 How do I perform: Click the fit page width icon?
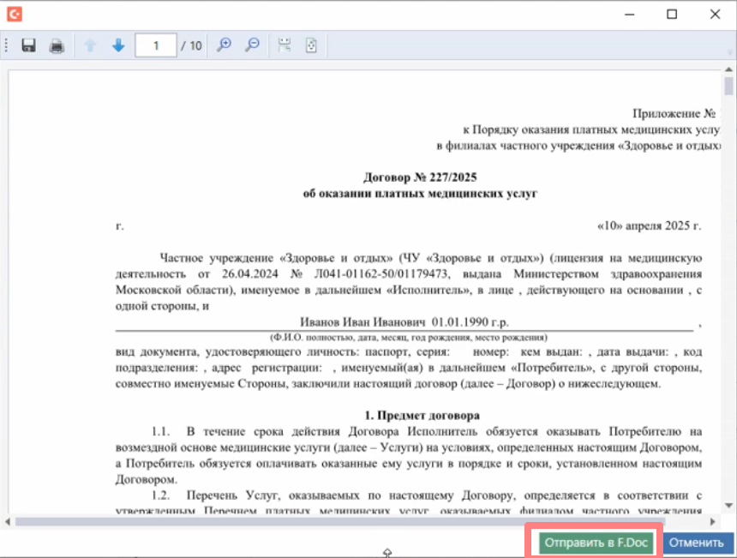[284, 45]
